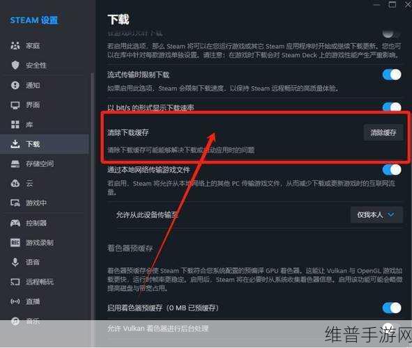
Task: Disable 通过本地网络传输游戏文件 switch
Action: click(x=392, y=170)
